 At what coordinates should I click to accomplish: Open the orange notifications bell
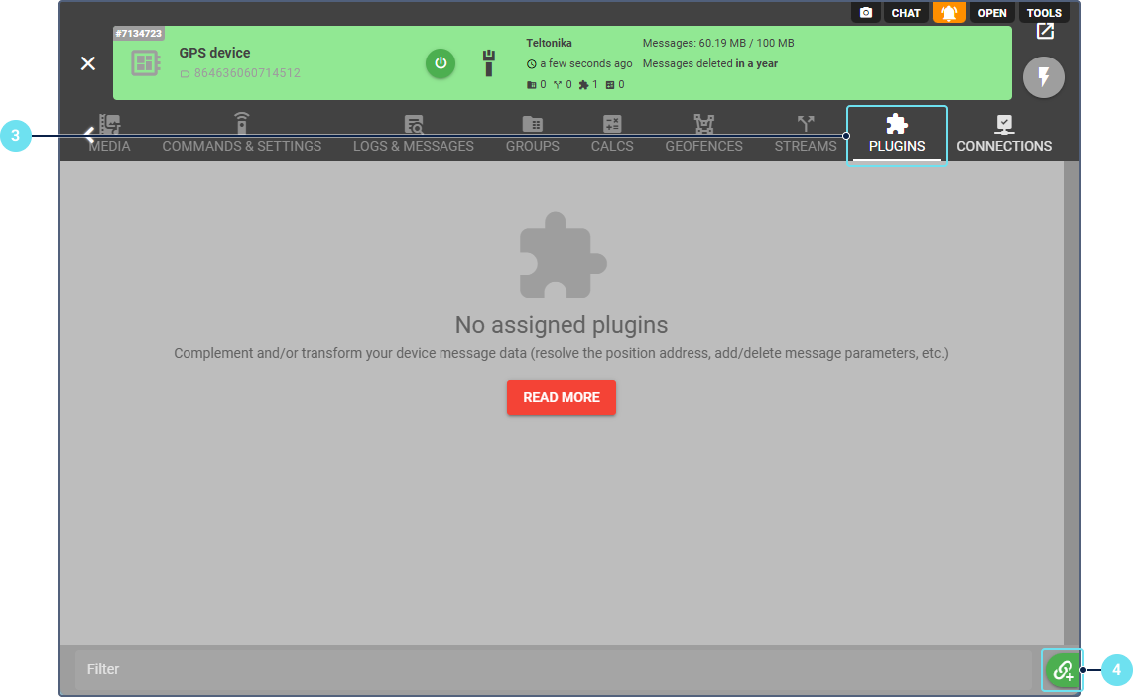[x=949, y=13]
